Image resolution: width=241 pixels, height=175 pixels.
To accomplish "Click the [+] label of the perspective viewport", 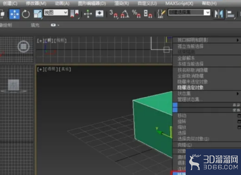I will 41,69.
